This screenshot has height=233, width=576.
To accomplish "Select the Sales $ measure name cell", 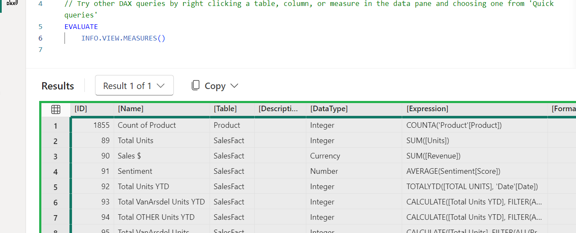I will pos(130,156).
